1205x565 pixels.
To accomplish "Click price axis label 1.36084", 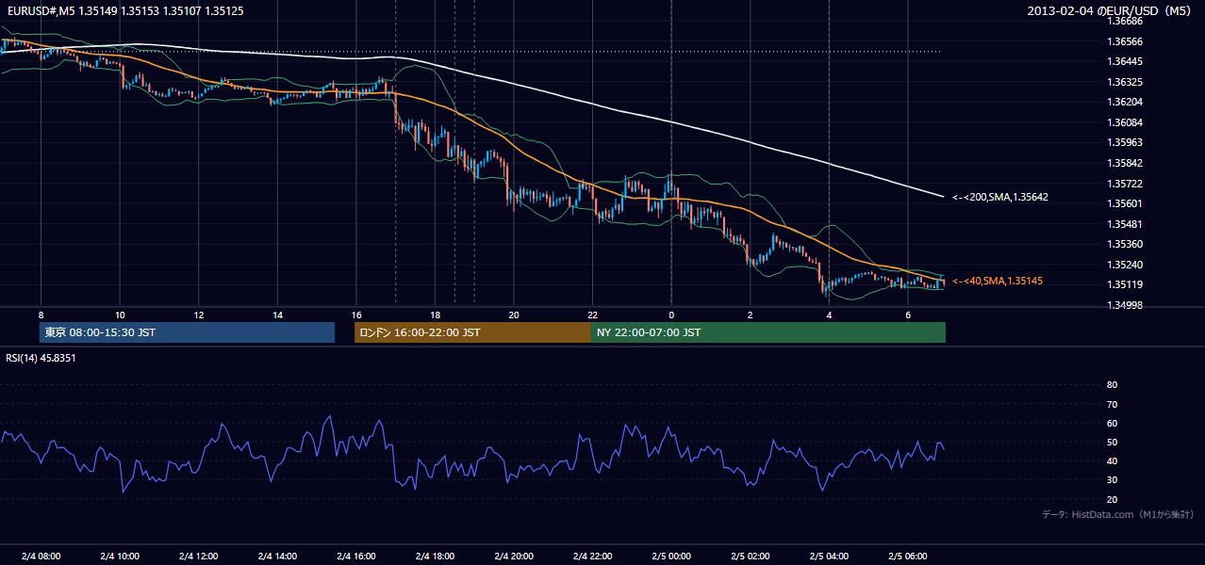I will click(x=1126, y=122).
